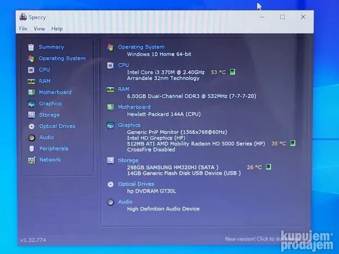
Task: Click the green storage temperature indicator
Action: click(268, 167)
